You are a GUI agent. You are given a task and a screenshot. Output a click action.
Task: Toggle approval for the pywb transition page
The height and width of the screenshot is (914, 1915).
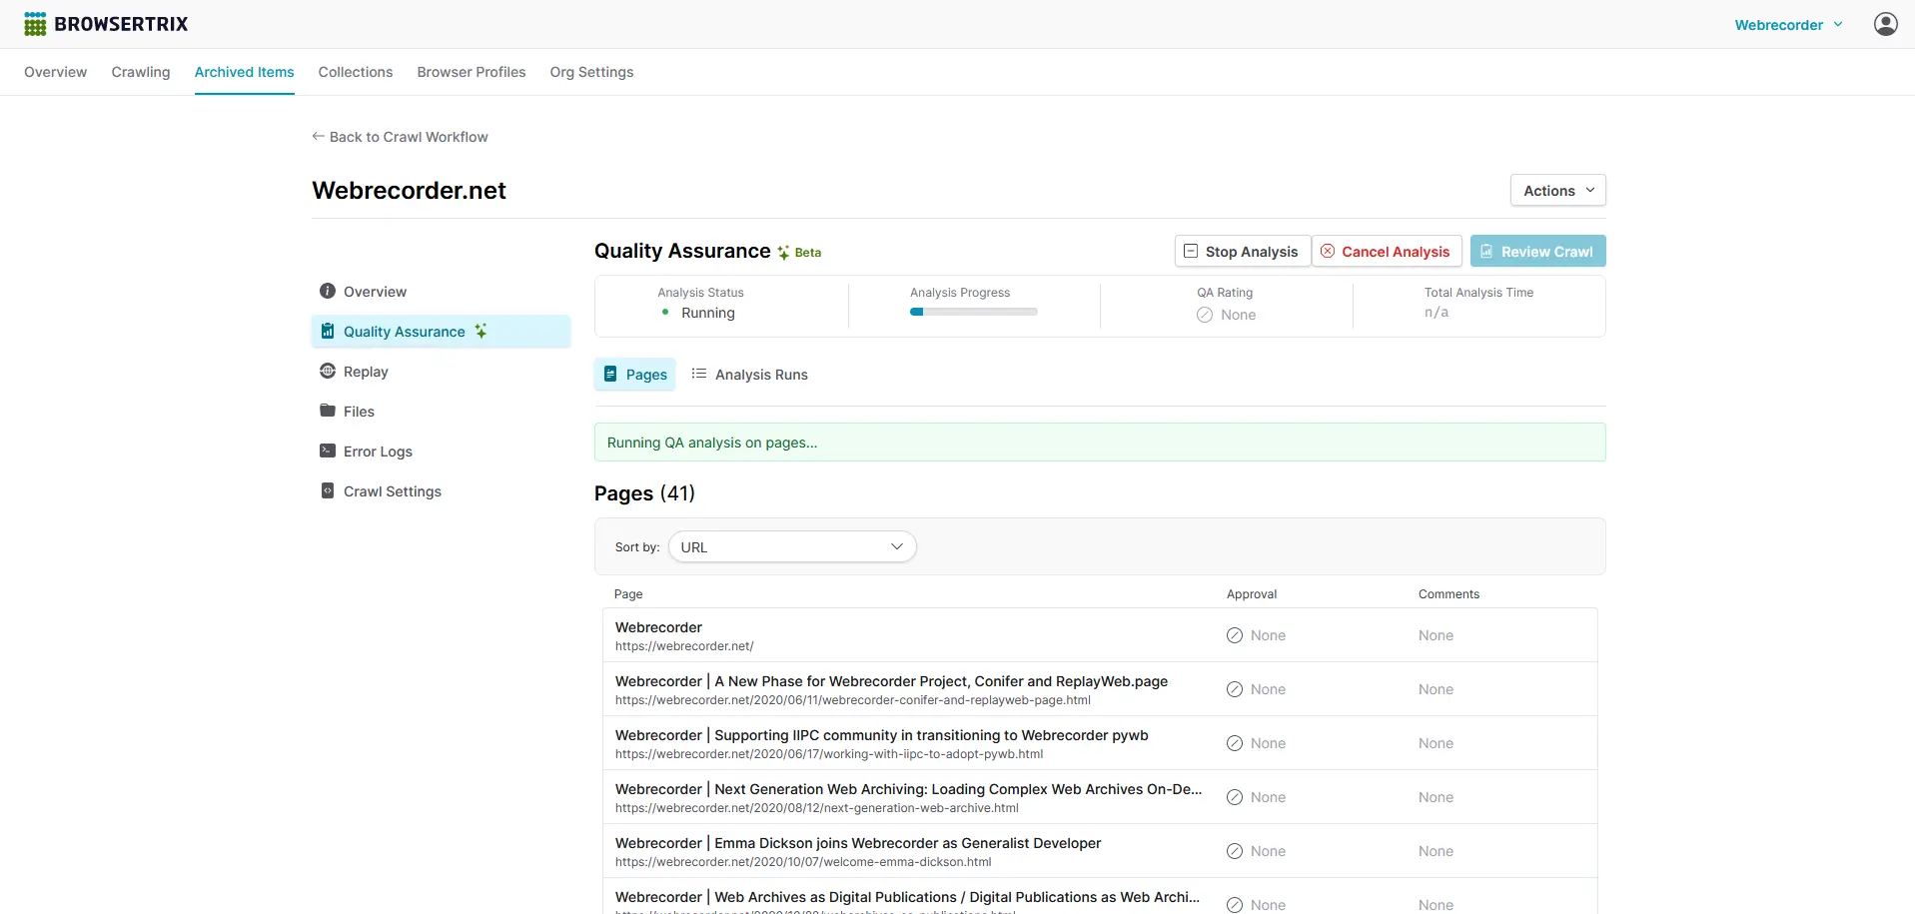[x=1234, y=743]
